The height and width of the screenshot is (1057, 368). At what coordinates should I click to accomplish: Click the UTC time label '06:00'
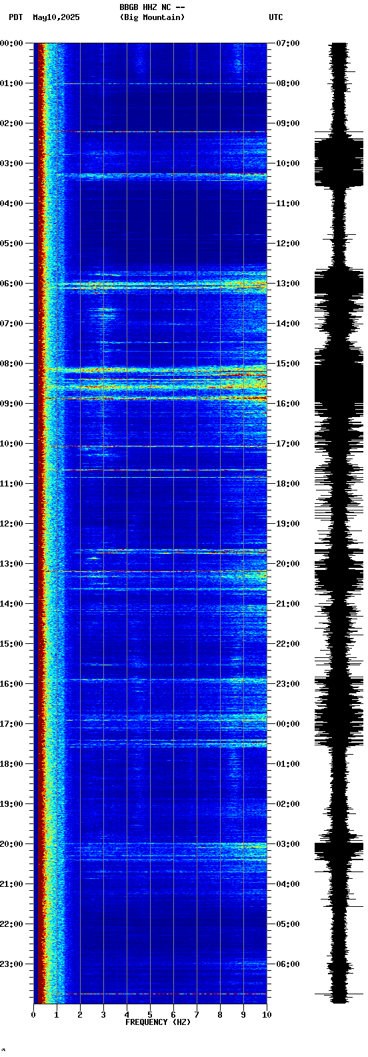[x=288, y=964]
